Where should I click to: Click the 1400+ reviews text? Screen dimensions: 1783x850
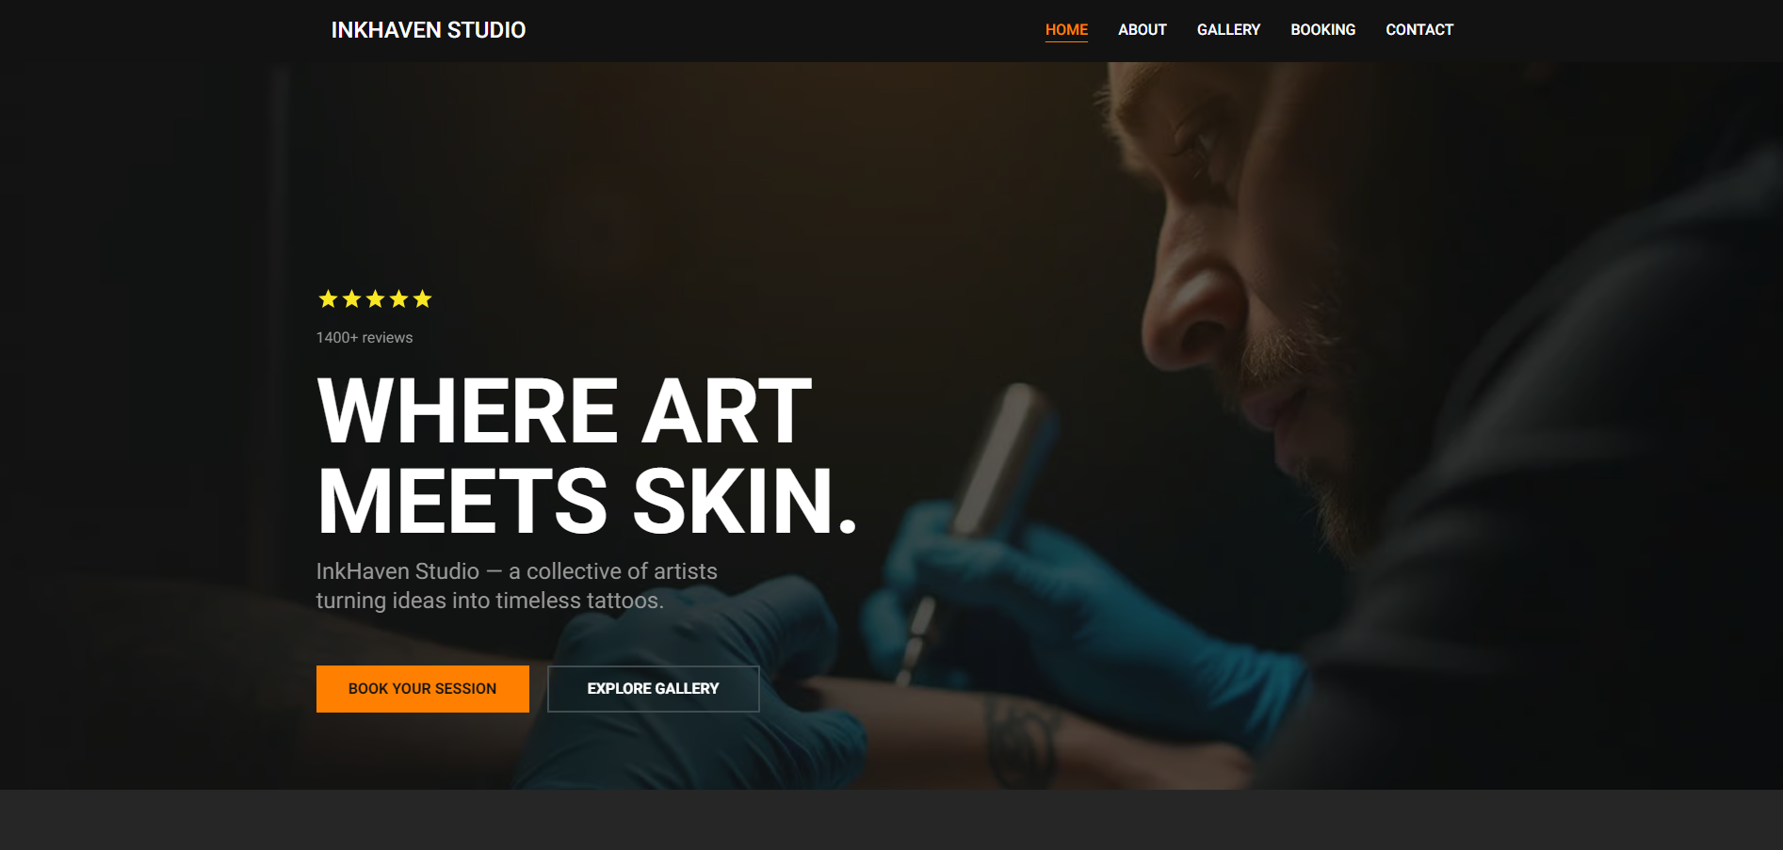coord(365,338)
